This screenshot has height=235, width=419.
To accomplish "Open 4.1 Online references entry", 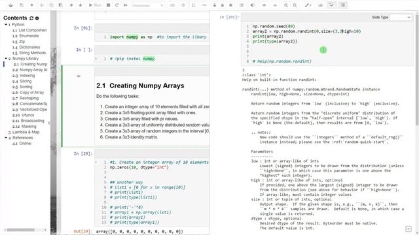I will [22, 144].
